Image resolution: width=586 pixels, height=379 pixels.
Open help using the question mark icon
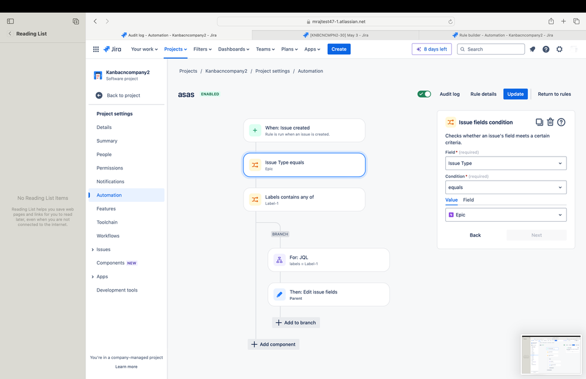(546, 49)
